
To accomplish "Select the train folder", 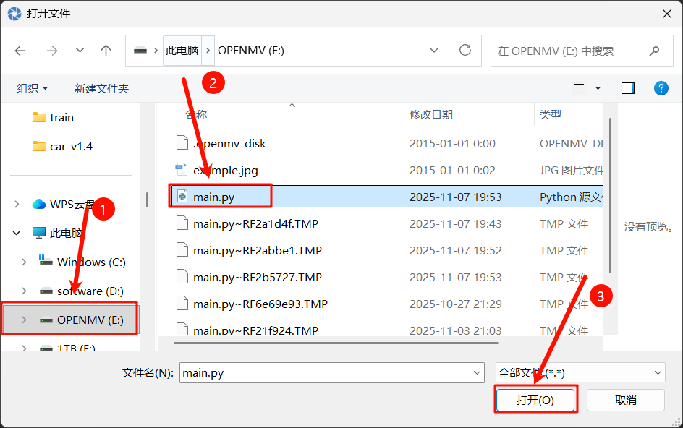I will 61,118.
